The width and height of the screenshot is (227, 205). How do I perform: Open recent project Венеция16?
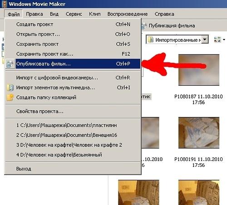[x=73, y=135]
